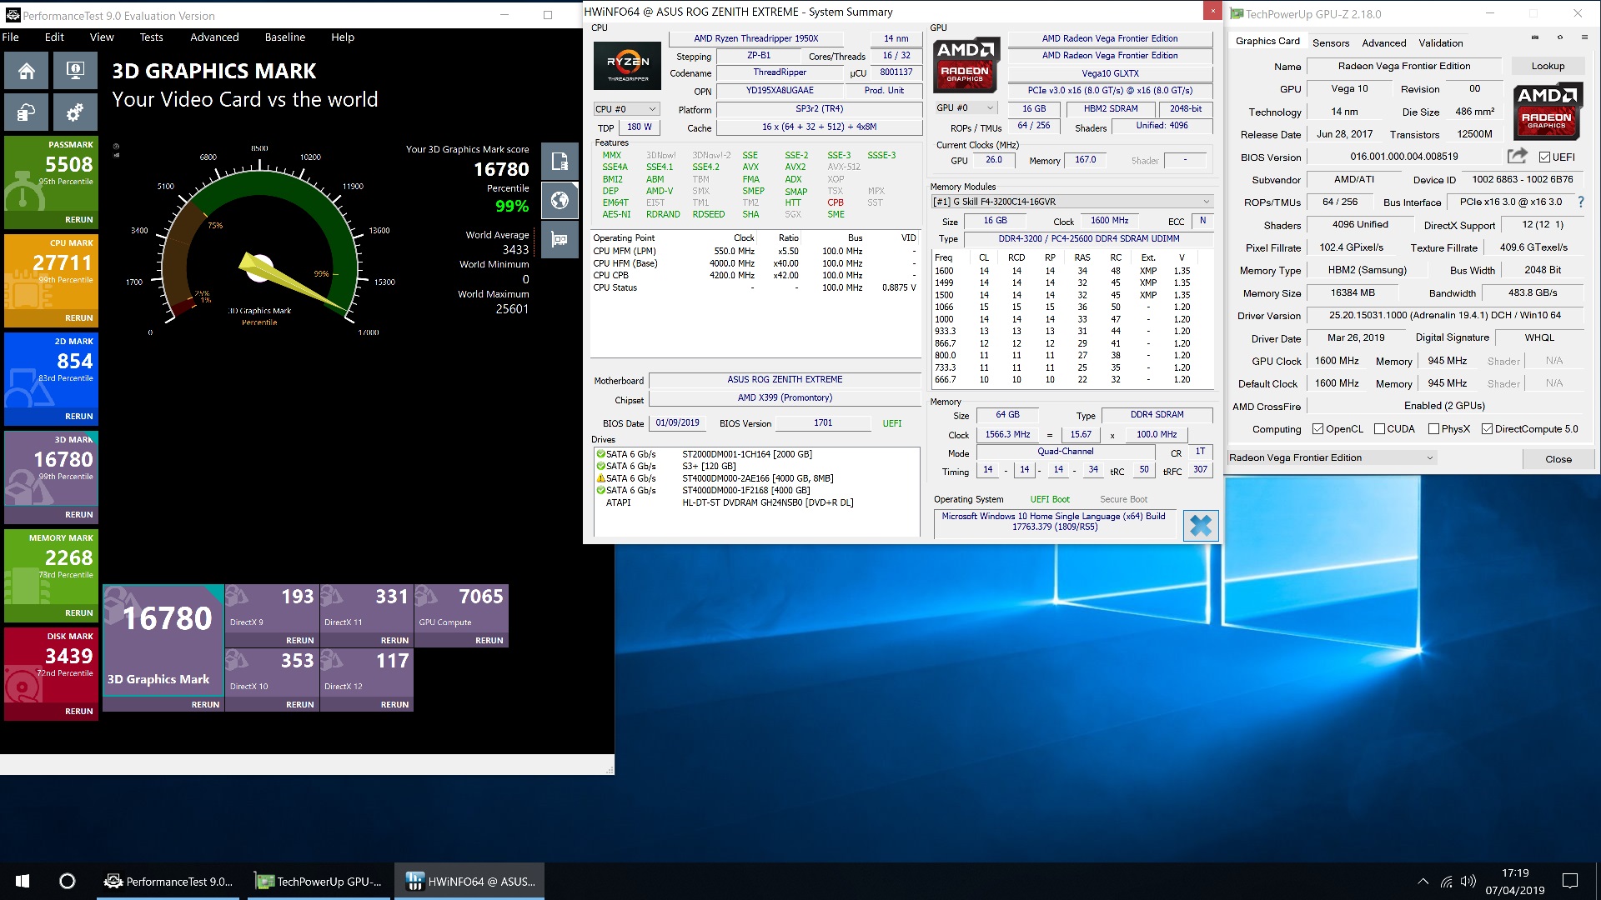Rerun the GPU Compute test
Viewport: 1601px width, 900px height.
point(489,641)
